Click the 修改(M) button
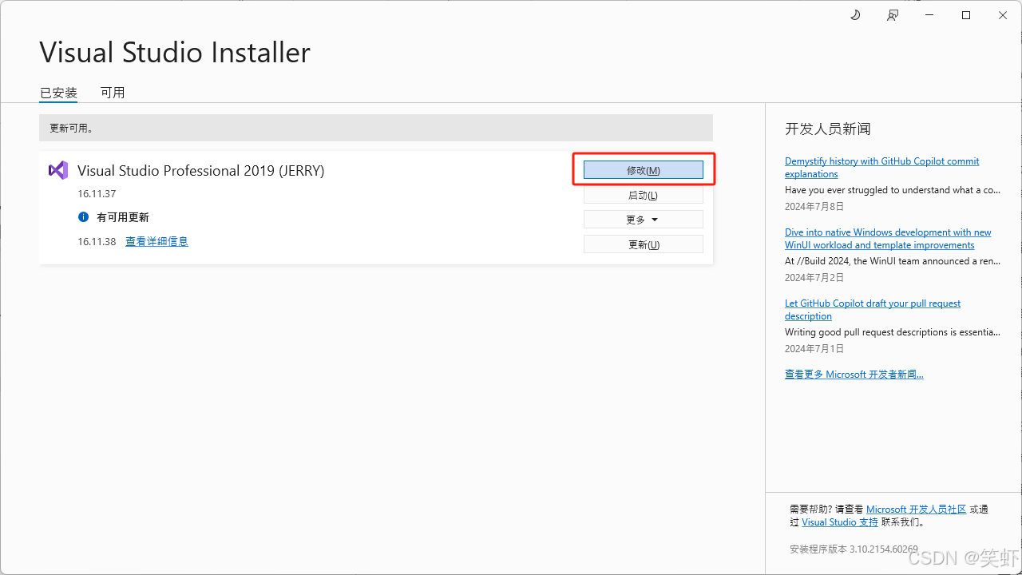Viewport: 1022px width, 575px height. click(644, 170)
